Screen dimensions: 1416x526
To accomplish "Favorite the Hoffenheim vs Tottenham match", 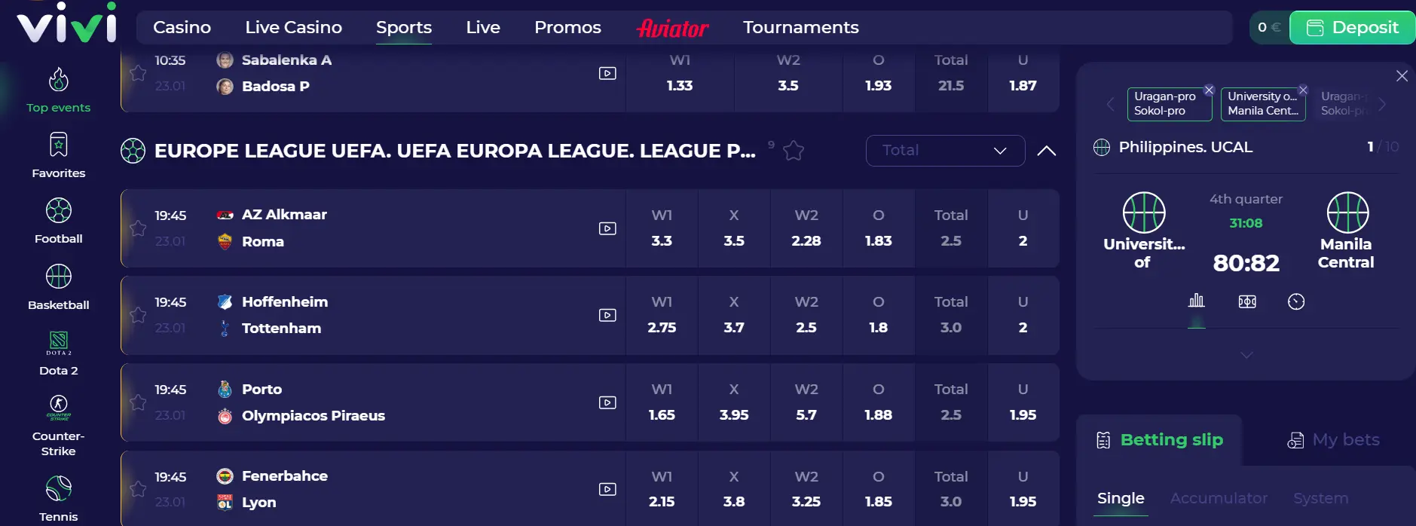I will tap(138, 315).
